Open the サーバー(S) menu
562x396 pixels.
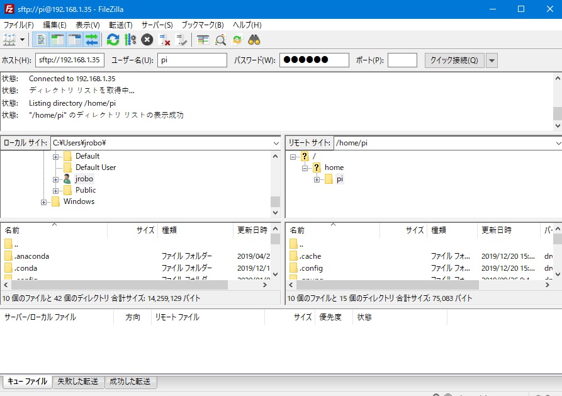(157, 25)
